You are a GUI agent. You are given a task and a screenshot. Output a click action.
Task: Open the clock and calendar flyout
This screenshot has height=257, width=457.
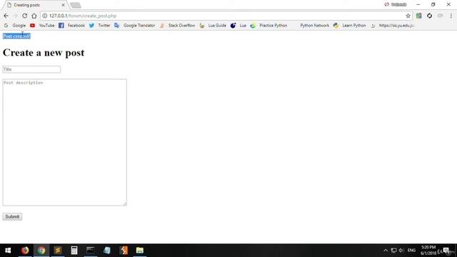point(428,251)
